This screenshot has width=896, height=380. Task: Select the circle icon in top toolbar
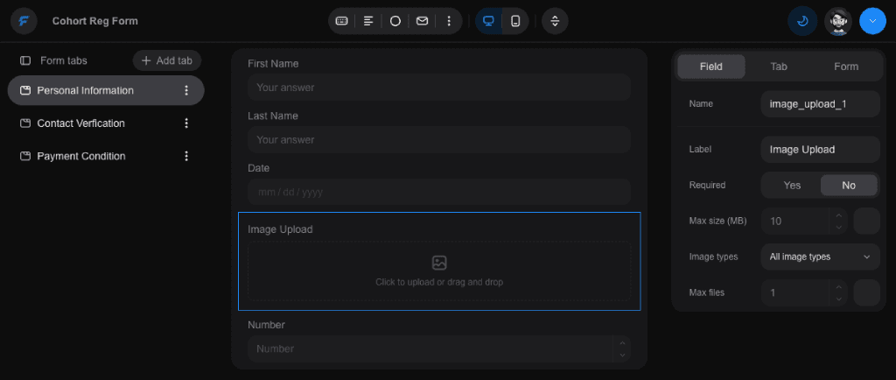tap(395, 21)
